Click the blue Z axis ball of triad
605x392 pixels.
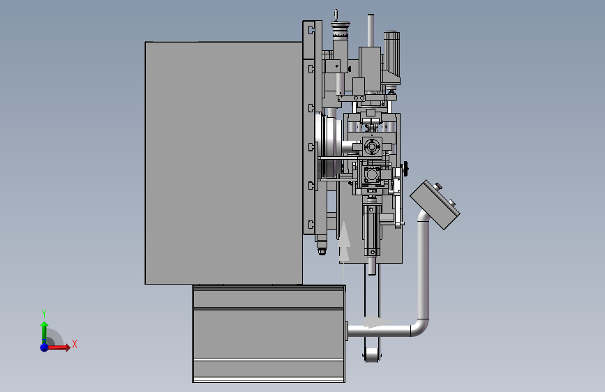coord(44,347)
